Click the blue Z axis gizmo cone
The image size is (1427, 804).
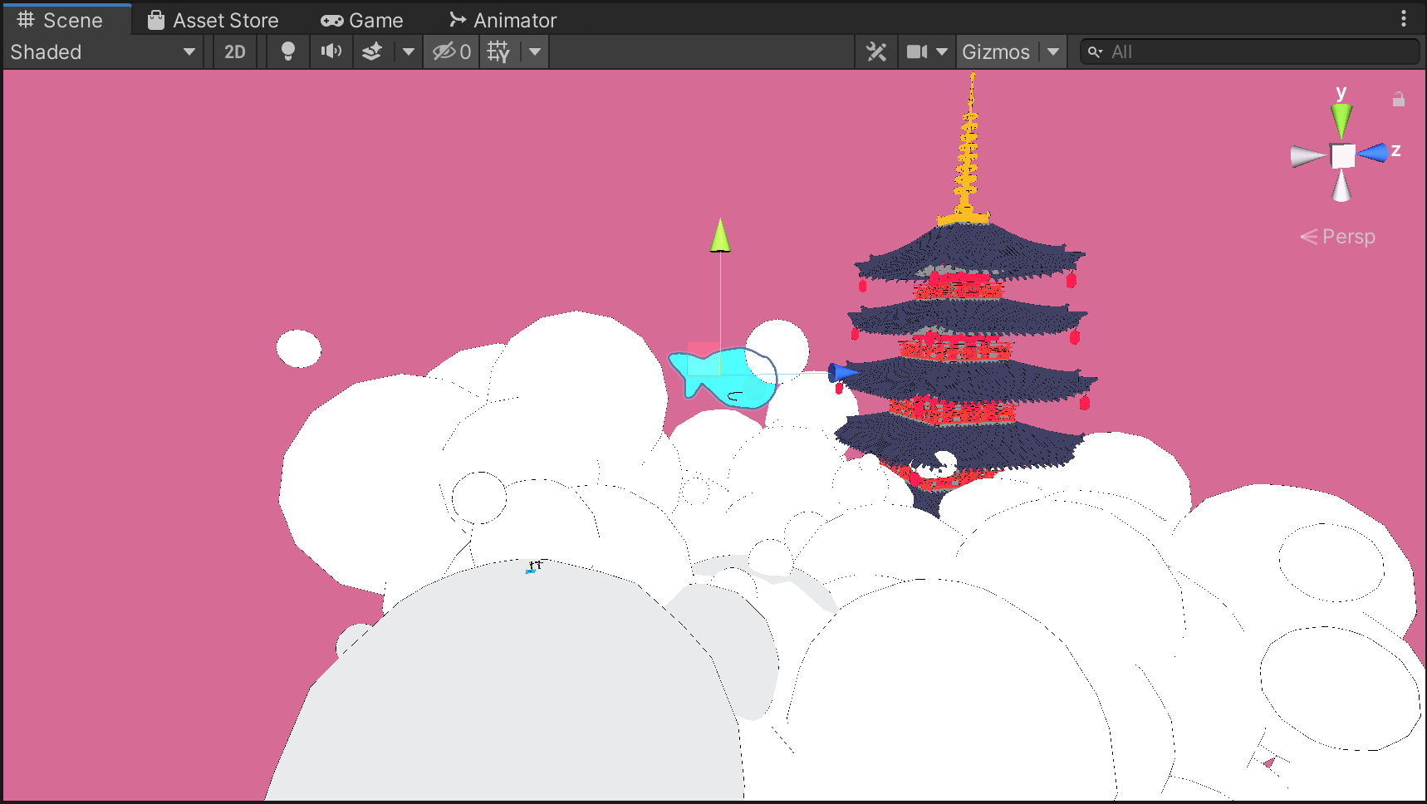[1373, 152]
